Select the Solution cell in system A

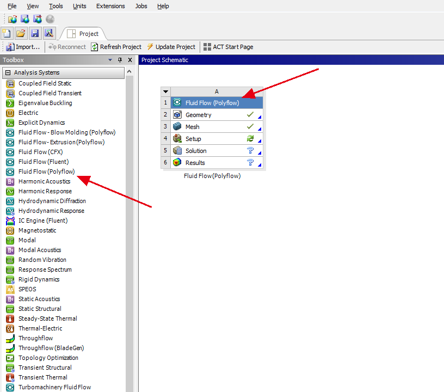(x=217, y=150)
